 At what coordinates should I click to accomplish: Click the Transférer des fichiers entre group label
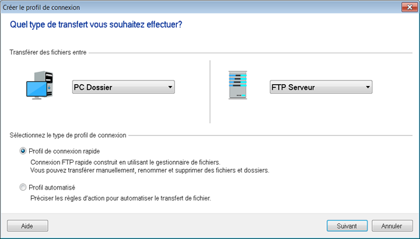48,53
